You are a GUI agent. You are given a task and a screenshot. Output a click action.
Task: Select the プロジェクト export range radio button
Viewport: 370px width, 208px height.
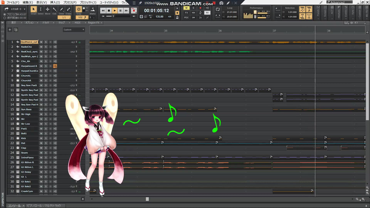[x=5, y=14]
